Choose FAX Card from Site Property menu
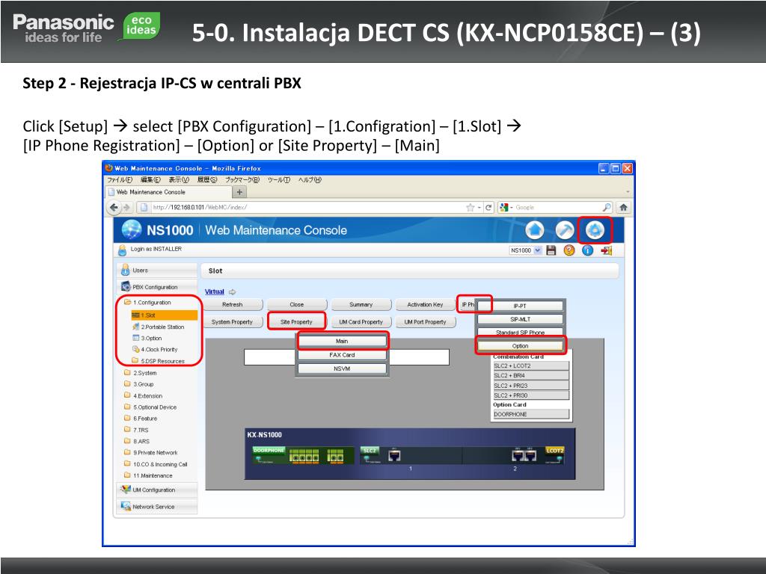This screenshot has width=766, height=574. click(342, 355)
